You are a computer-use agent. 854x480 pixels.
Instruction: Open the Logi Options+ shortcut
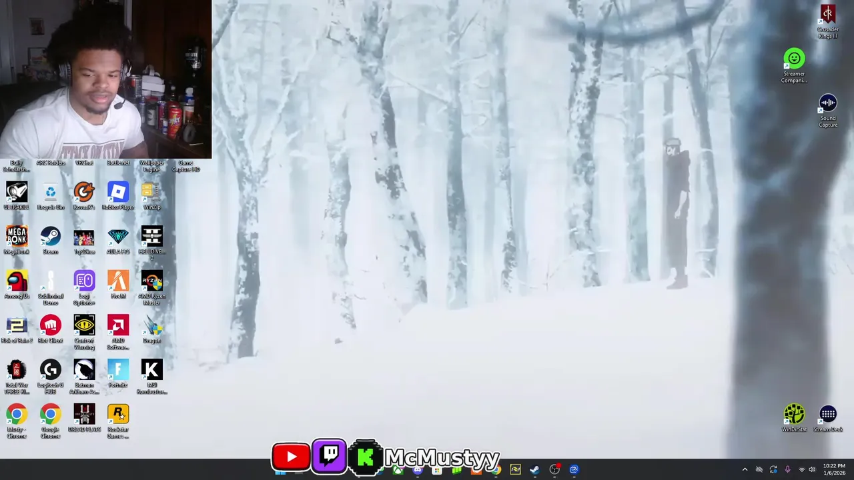[x=84, y=288]
